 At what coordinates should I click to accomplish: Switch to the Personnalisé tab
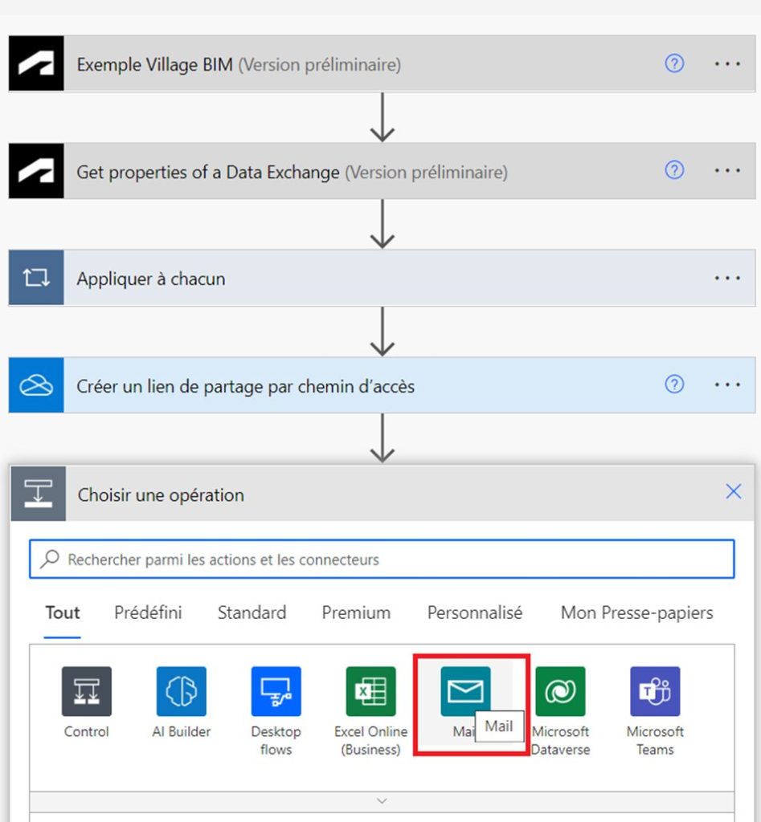click(x=474, y=612)
